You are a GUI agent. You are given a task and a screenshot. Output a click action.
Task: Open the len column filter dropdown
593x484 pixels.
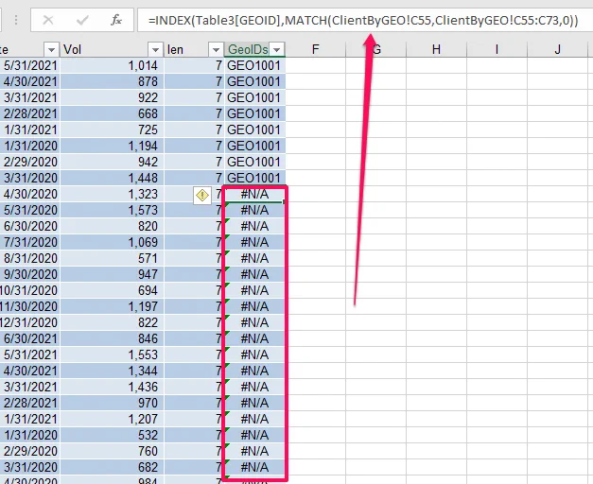216,49
